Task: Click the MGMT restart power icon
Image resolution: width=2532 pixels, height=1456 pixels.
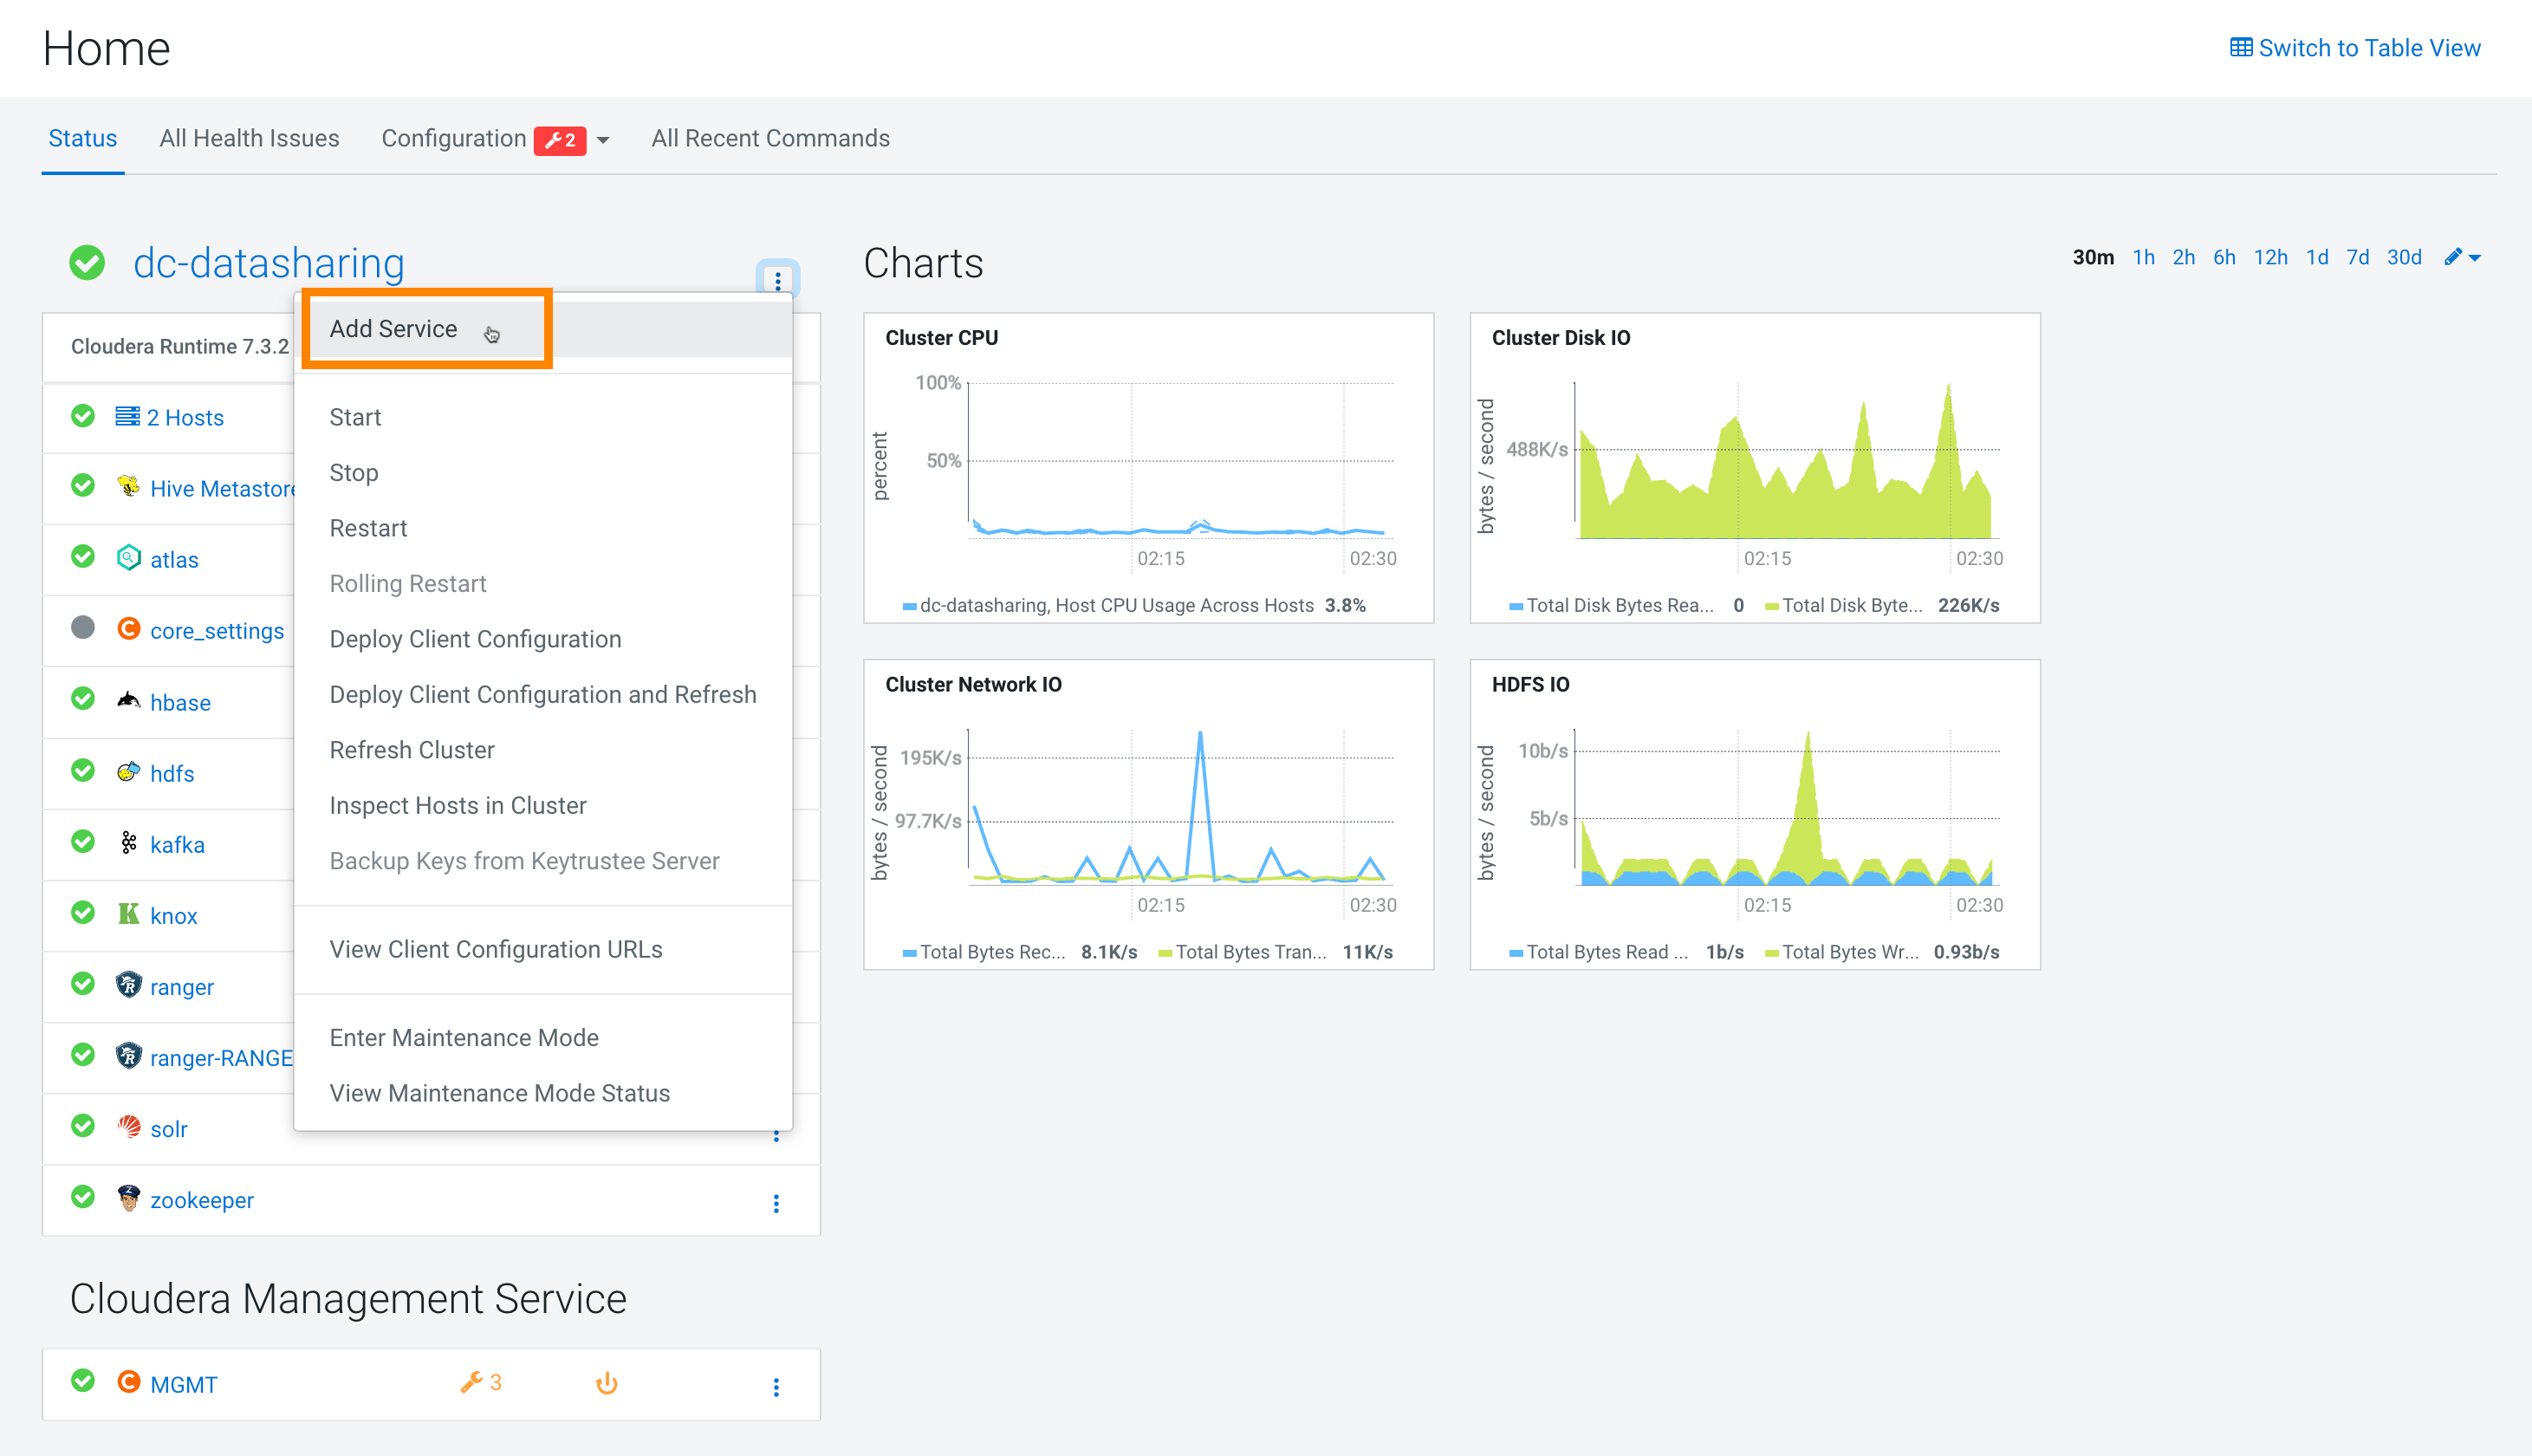Action: click(x=607, y=1383)
